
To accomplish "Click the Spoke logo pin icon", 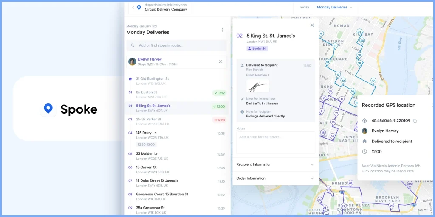I will 48,109.
